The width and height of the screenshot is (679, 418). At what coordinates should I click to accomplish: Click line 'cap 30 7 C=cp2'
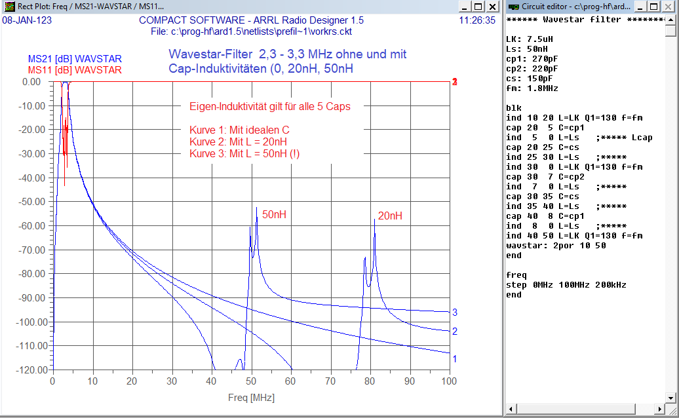click(545, 177)
